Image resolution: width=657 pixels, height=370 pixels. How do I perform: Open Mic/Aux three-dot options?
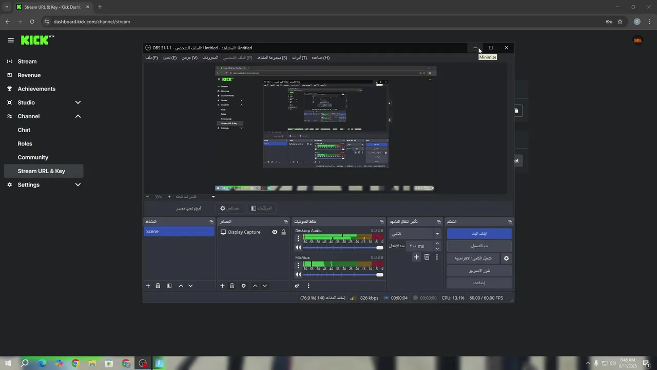coord(298,266)
